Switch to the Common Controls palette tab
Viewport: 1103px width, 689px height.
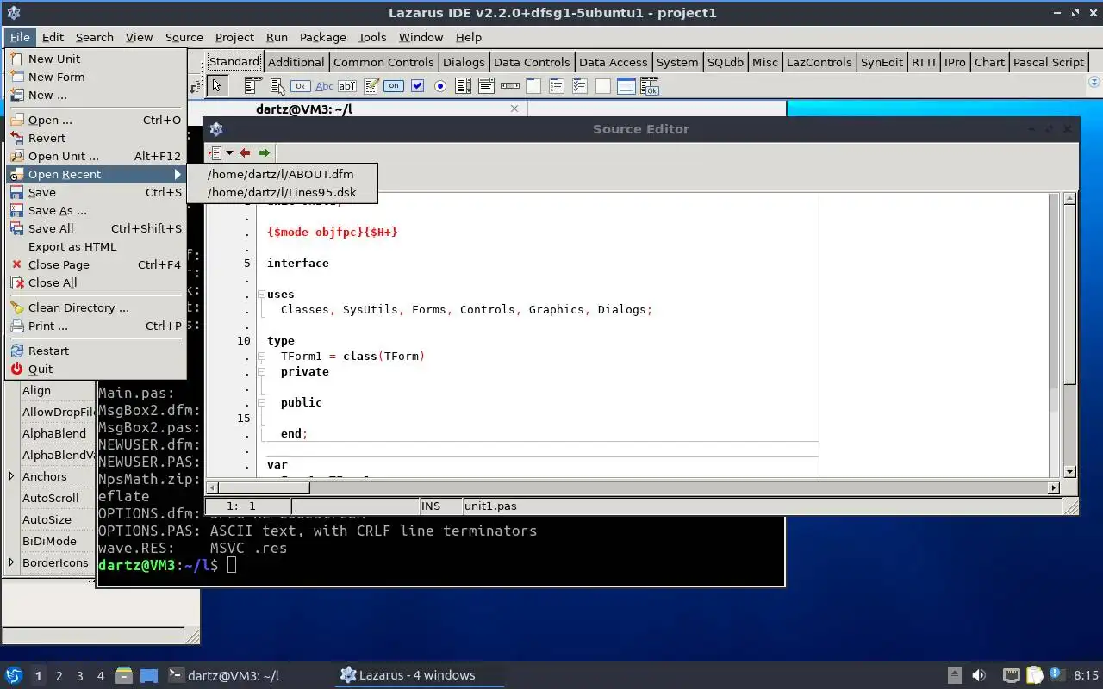click(x=383, y=62)
